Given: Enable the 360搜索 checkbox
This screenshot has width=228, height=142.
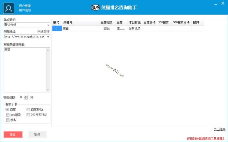Looking at the screenshot, I should (8, 115).
